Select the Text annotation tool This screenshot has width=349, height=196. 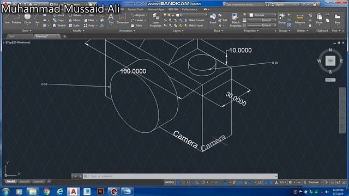click(111, 19)
